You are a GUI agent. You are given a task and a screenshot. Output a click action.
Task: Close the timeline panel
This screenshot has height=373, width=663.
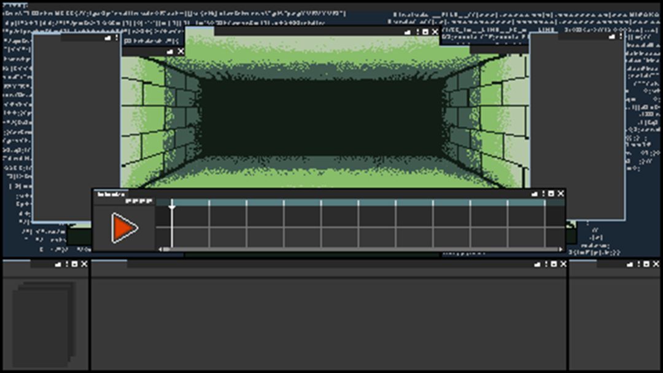pos(560,193)
